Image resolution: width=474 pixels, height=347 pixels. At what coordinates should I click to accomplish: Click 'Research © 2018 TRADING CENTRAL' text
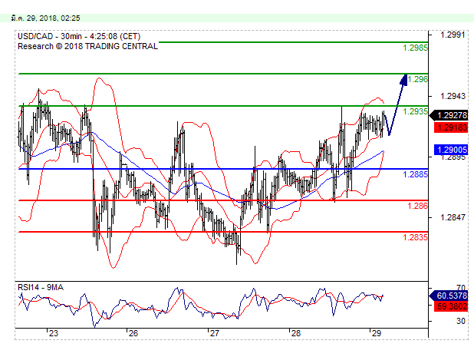pyautogui.click(x=87, y=46)
